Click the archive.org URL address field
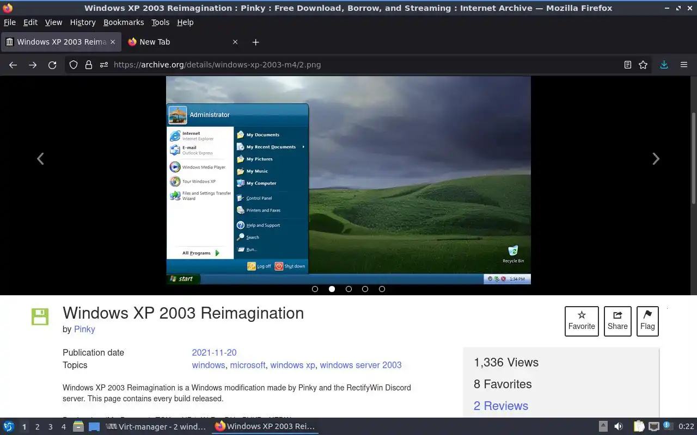This screenshot has width=697, height=435. pos(359,65)
